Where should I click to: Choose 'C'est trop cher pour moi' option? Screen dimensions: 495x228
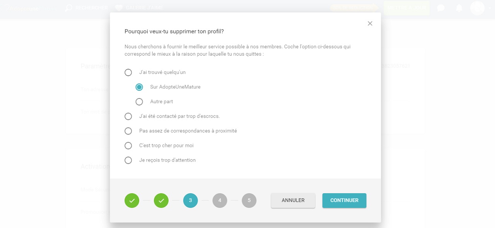(128, 146)
